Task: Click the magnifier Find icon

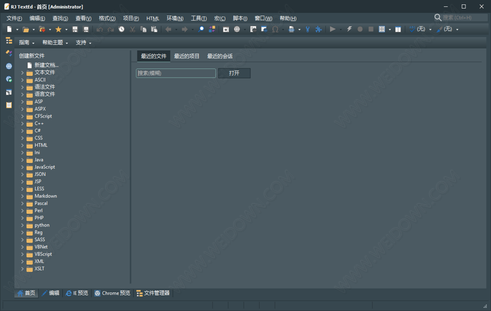Action: click(x=201, y=29)
